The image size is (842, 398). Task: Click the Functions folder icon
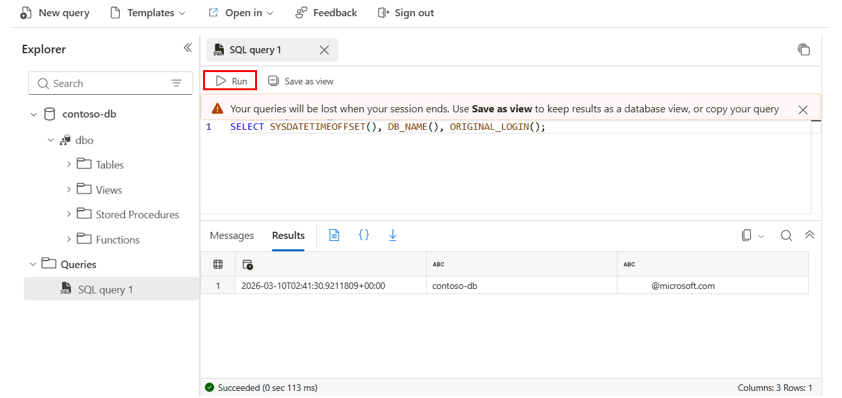(84, 238)
